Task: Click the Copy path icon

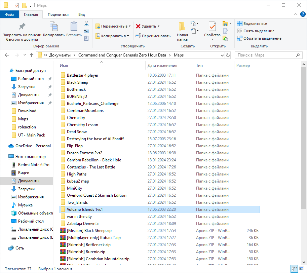Action: coord(86,31)
